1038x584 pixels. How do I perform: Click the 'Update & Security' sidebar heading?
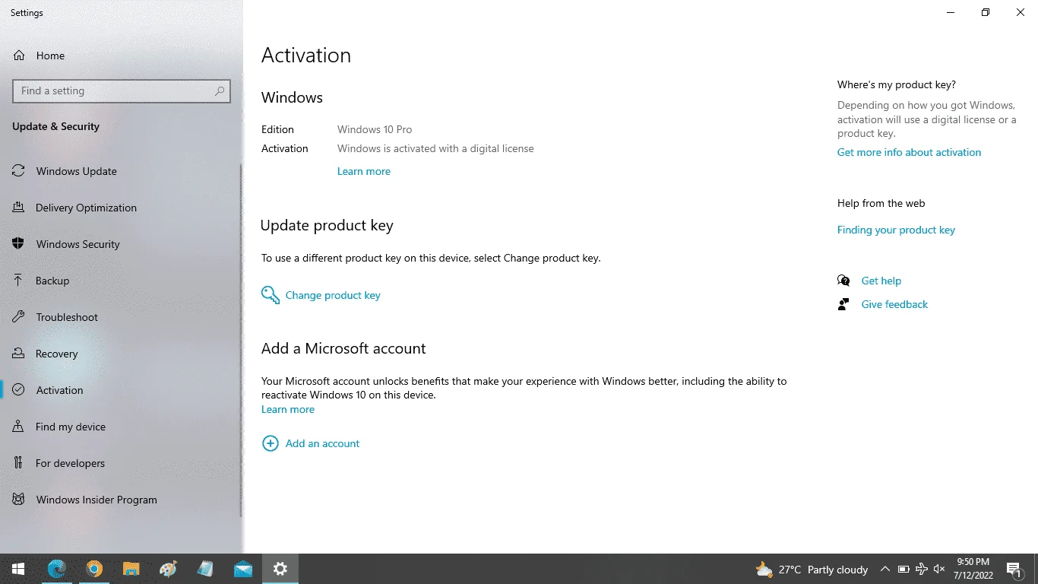pyautogui.click(x=55, y=126)
